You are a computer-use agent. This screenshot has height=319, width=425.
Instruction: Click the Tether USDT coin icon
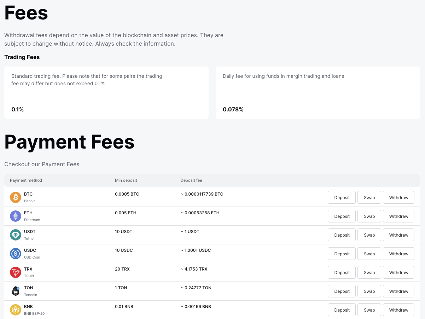16,235
